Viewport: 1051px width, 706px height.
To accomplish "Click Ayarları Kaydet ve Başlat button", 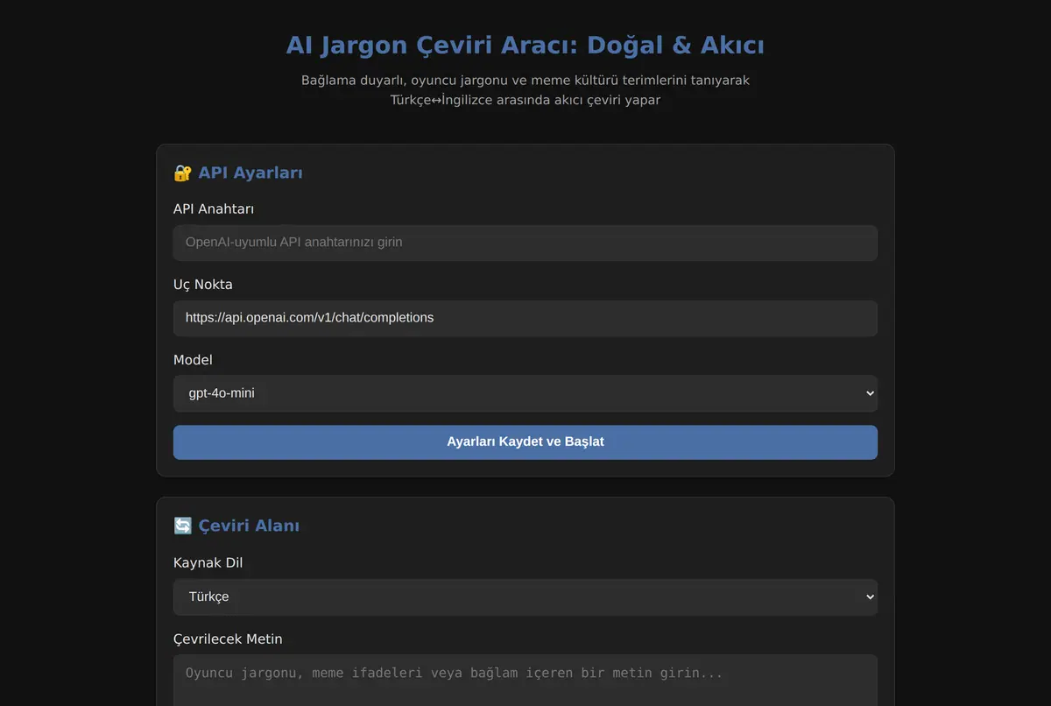I will 525,442.
